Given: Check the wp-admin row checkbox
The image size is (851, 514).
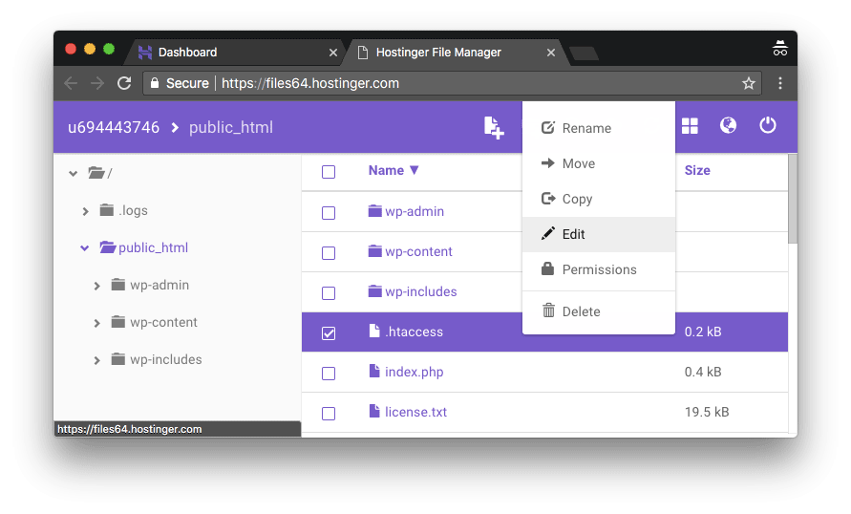Looking at the screenshot, I should [329, 213].
